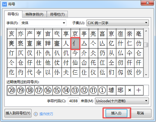Select the 享 character in the grid
Screen dimensions: 156x122
[66, 34]
